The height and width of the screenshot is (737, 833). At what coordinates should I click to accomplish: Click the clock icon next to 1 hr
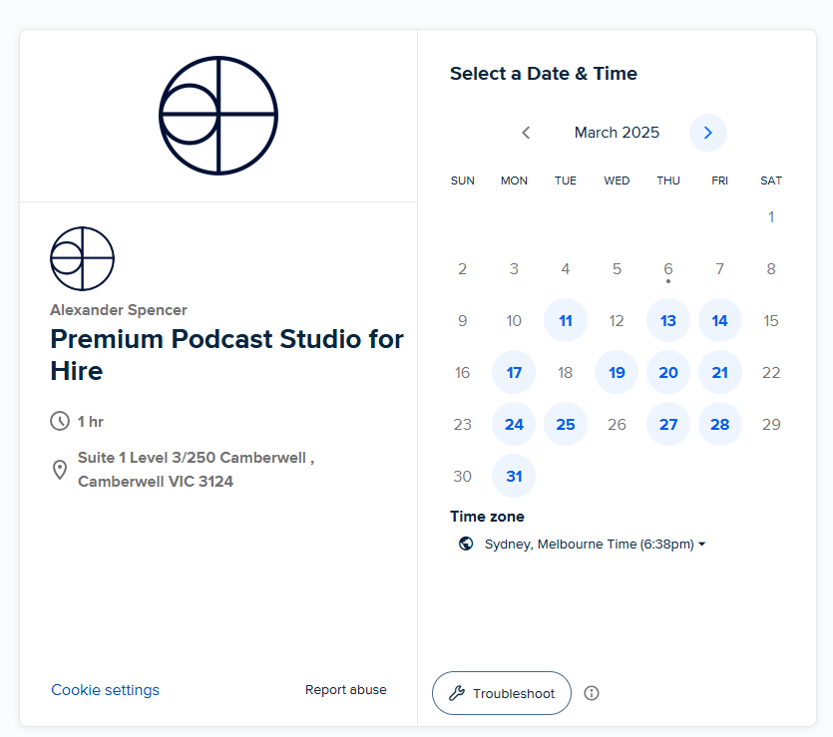[60, 421]
